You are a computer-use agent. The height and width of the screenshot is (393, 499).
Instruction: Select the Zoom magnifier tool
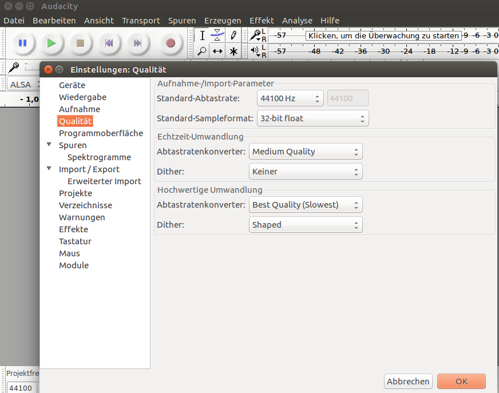click(x=202, y=51)
